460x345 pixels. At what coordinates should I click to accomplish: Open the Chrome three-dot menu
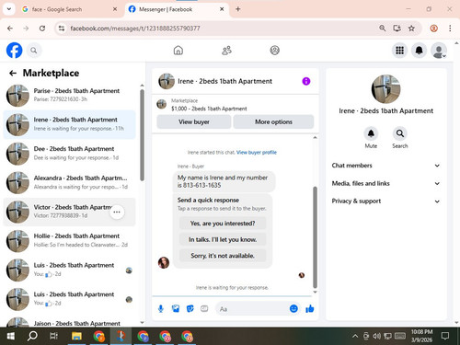click(x=450, y=29)
